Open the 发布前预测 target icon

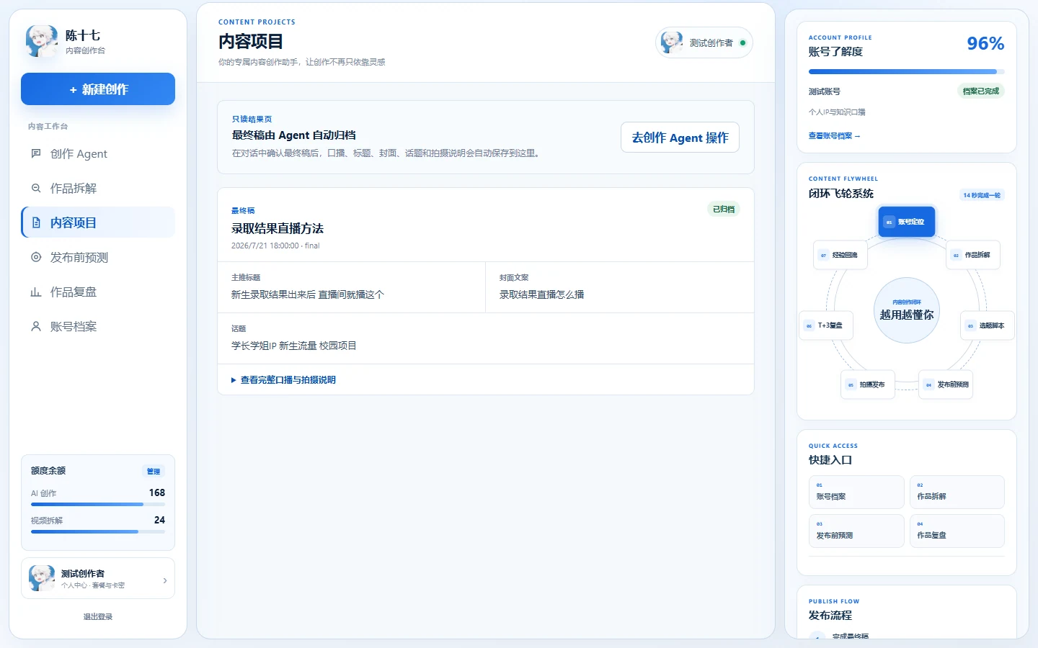[x=36, y=257]
